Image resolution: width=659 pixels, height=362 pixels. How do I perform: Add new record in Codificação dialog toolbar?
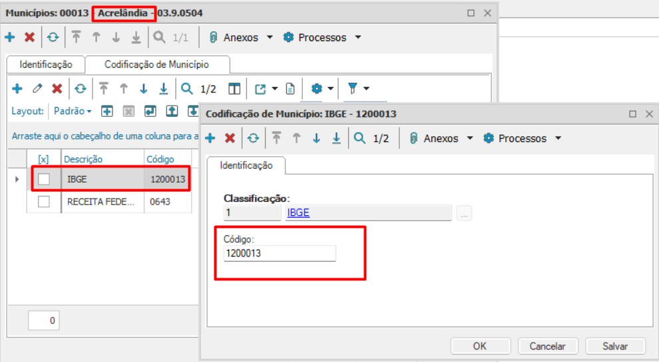(210, 138)
